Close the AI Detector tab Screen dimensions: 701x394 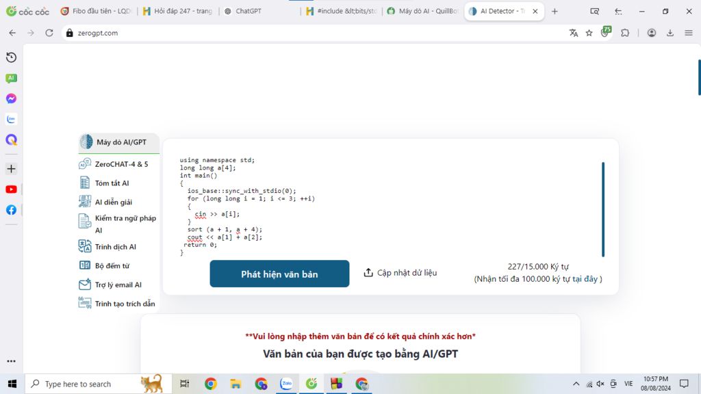(x=535, y=11)
